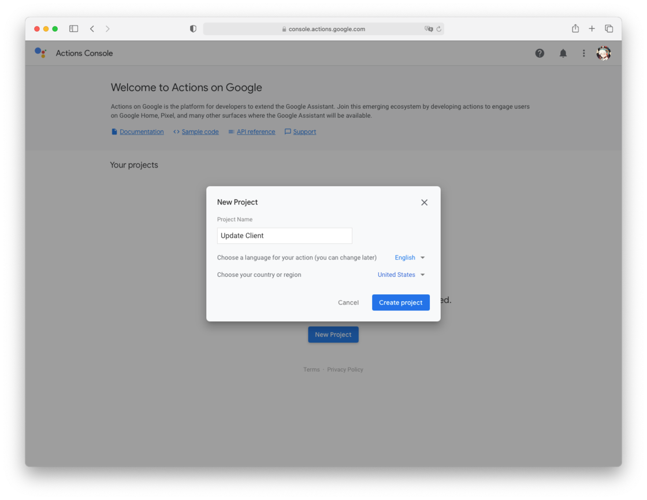Open the United States country dropdown

401,275
